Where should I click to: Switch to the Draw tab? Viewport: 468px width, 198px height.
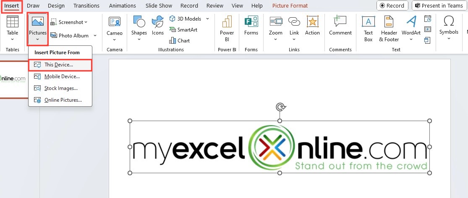(33, 6)
